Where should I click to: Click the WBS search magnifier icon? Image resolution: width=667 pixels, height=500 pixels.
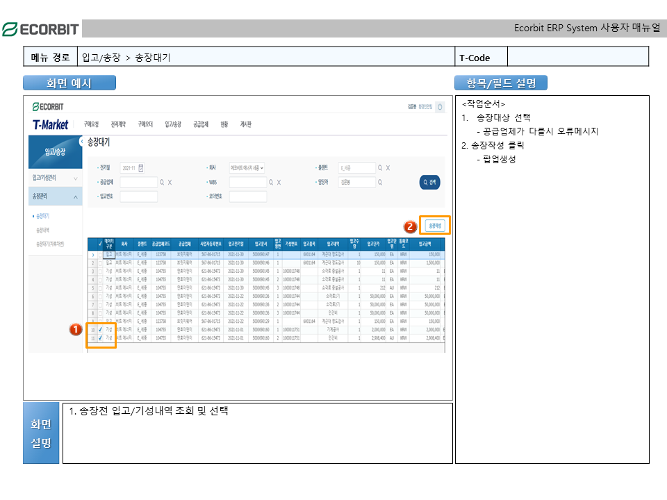pos(271,183)
